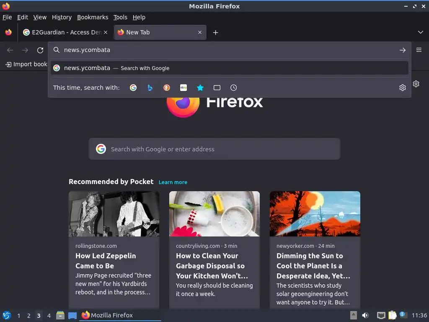Click the Go arrow in the address bar

click(x=403, y=50)
